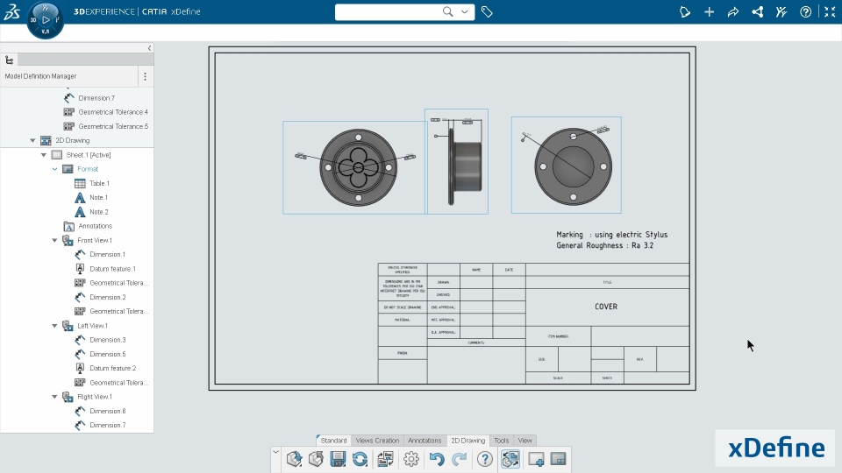
Task: Select Datum feature.1 in the tree
Action: click(113, 269)
